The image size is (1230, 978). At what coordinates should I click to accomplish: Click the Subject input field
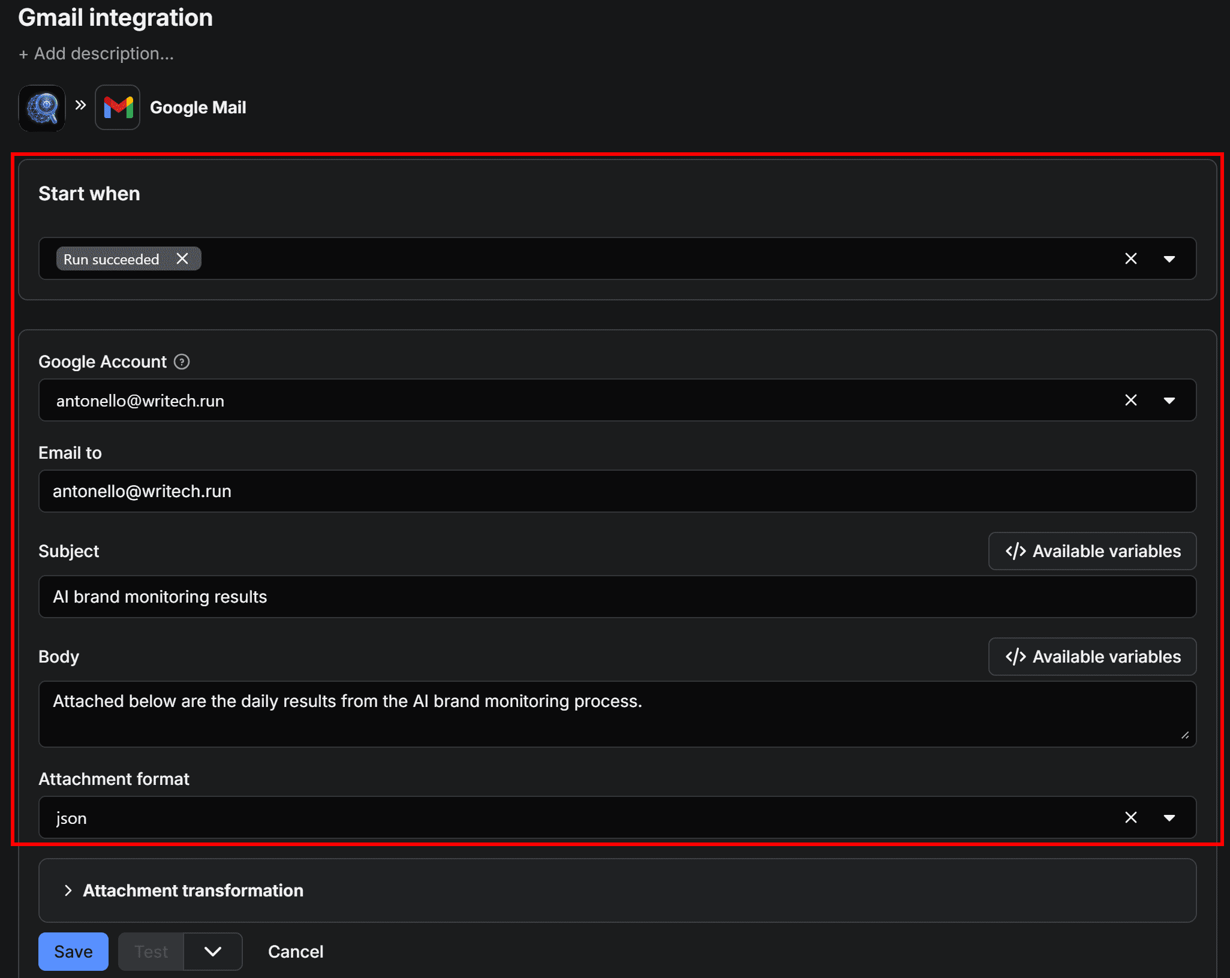pyautogui.click(x=600, y=596)
